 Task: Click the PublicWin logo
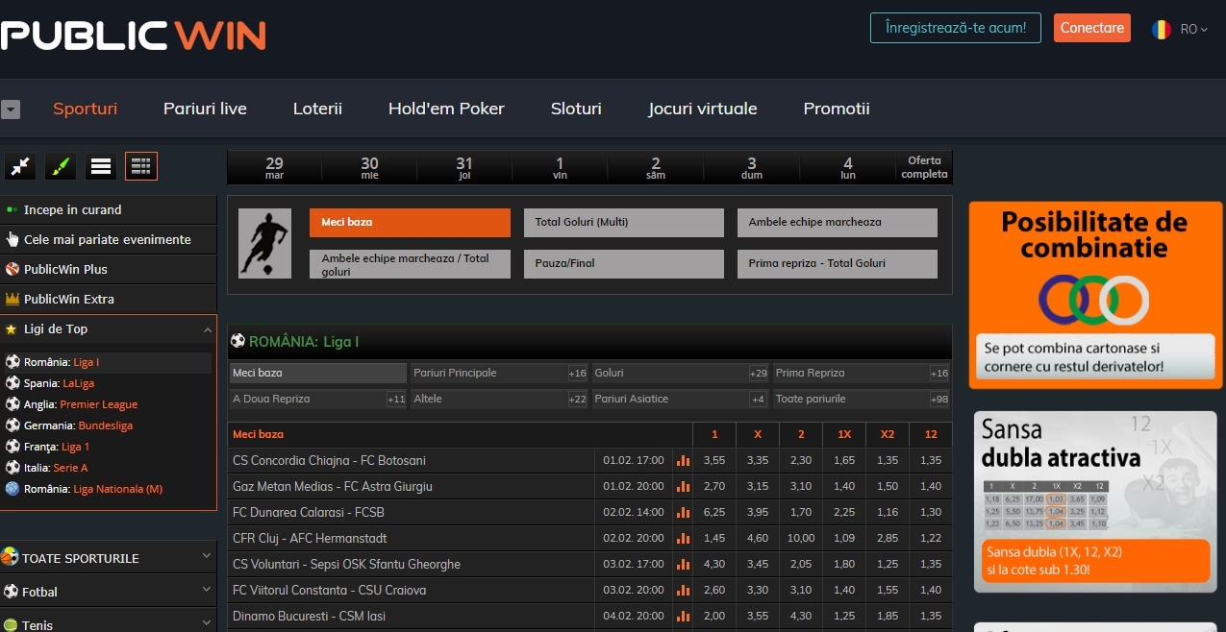133,36
